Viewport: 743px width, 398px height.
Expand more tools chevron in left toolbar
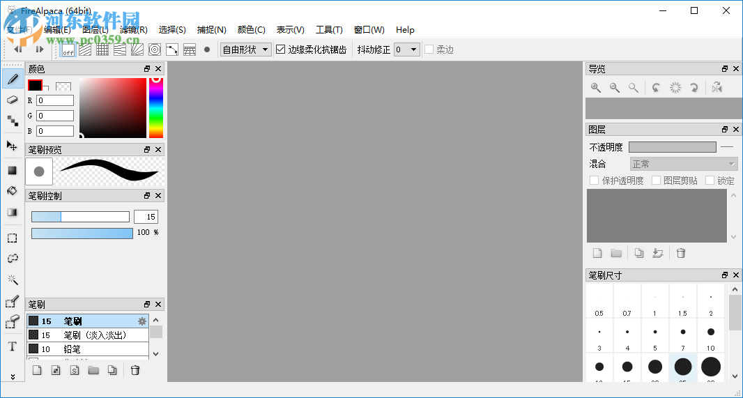pos(13,376)
